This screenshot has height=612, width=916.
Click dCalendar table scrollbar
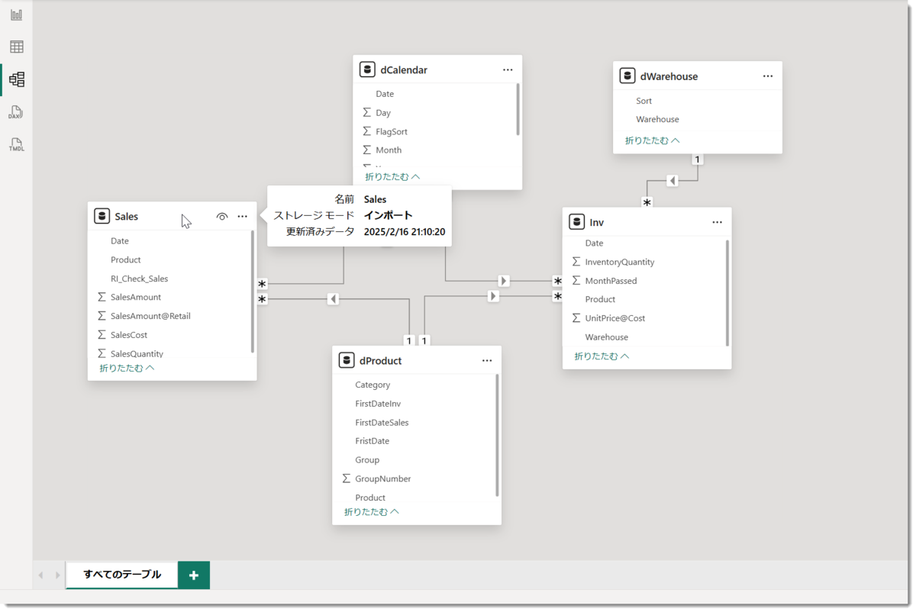coord(518,109)
